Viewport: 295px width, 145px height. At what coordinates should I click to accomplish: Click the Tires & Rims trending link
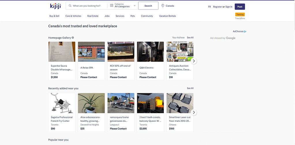pos(240,18)
